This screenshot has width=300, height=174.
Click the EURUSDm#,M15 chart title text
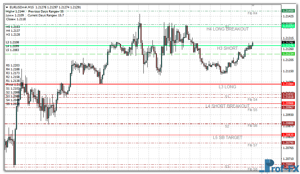click(x=22, y=7)
